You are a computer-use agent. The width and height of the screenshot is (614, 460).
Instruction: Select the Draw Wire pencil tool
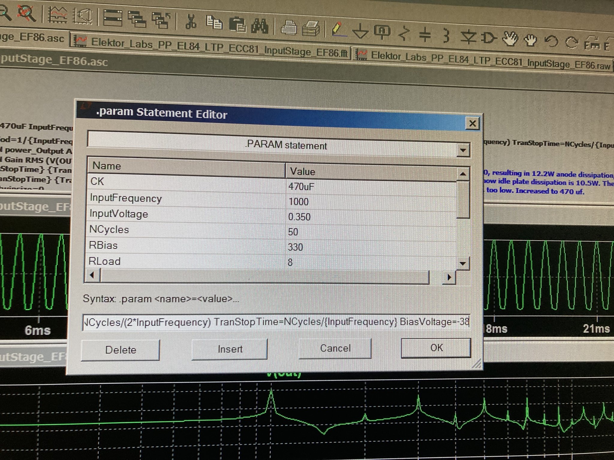pyautogui.click(x=339, y=30)
